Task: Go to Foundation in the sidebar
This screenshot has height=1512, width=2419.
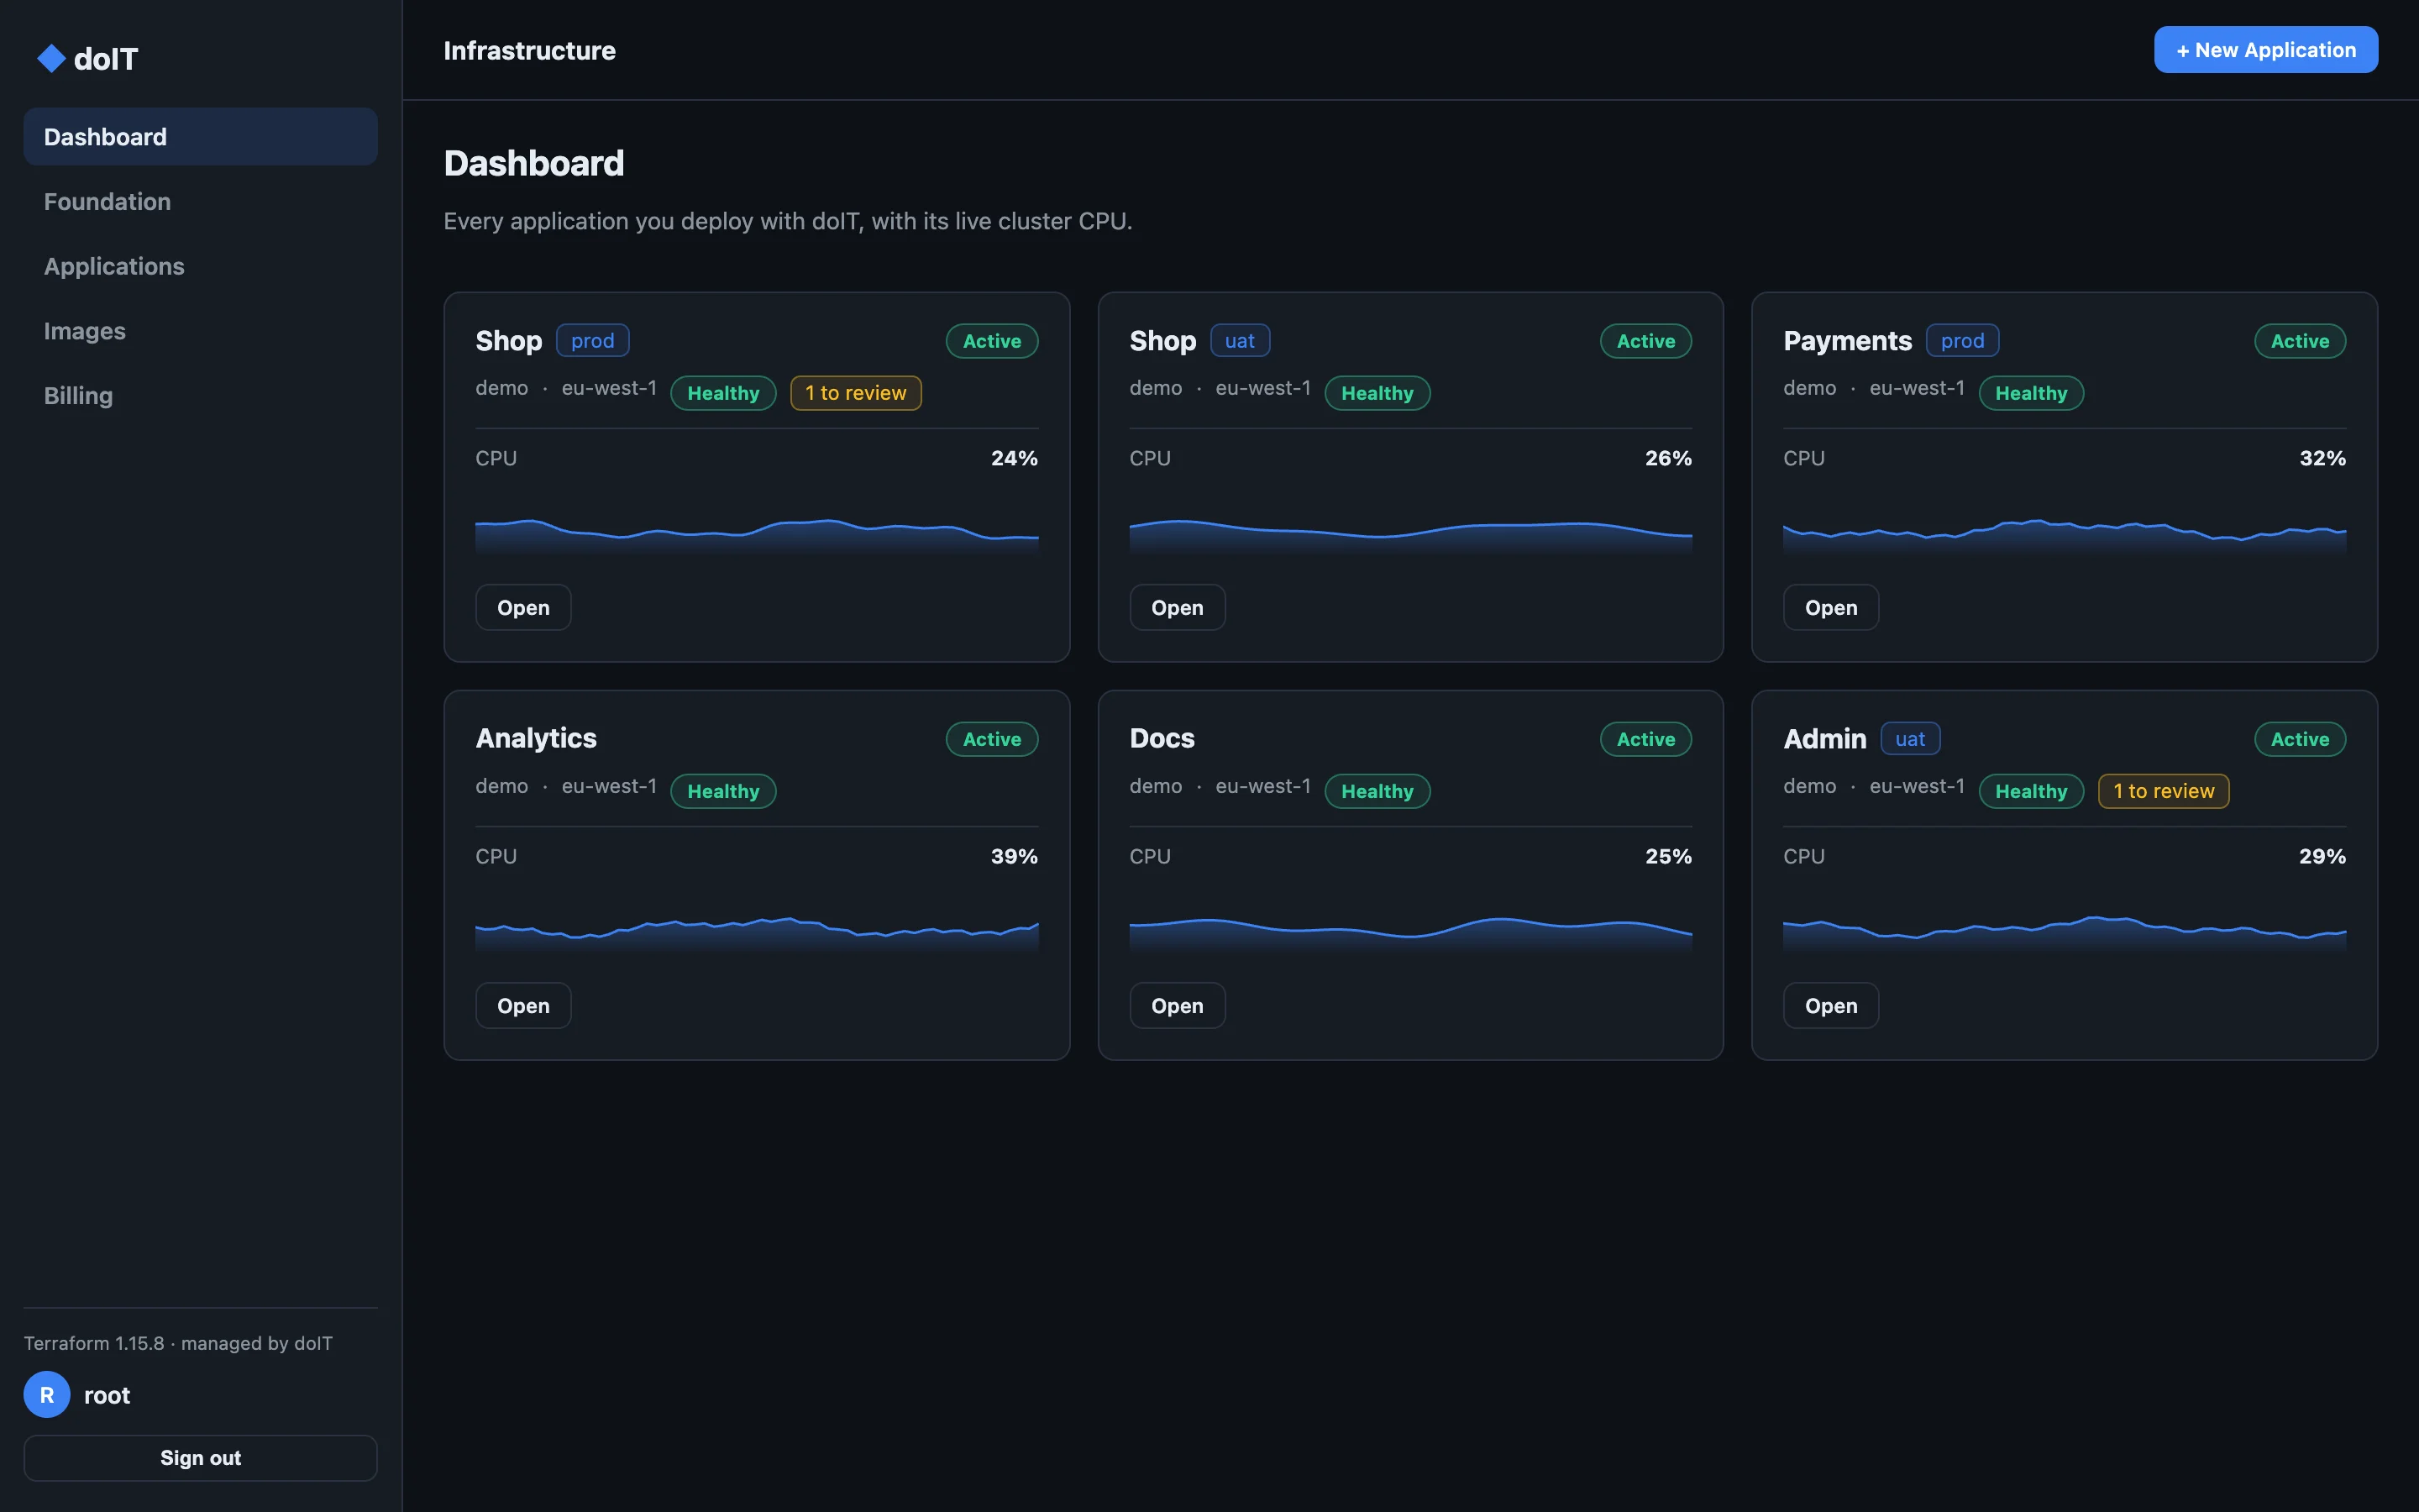Action: 200,201
